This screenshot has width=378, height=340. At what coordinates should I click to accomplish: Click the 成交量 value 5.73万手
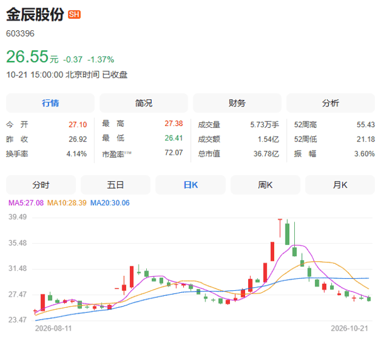coord(265,125)
